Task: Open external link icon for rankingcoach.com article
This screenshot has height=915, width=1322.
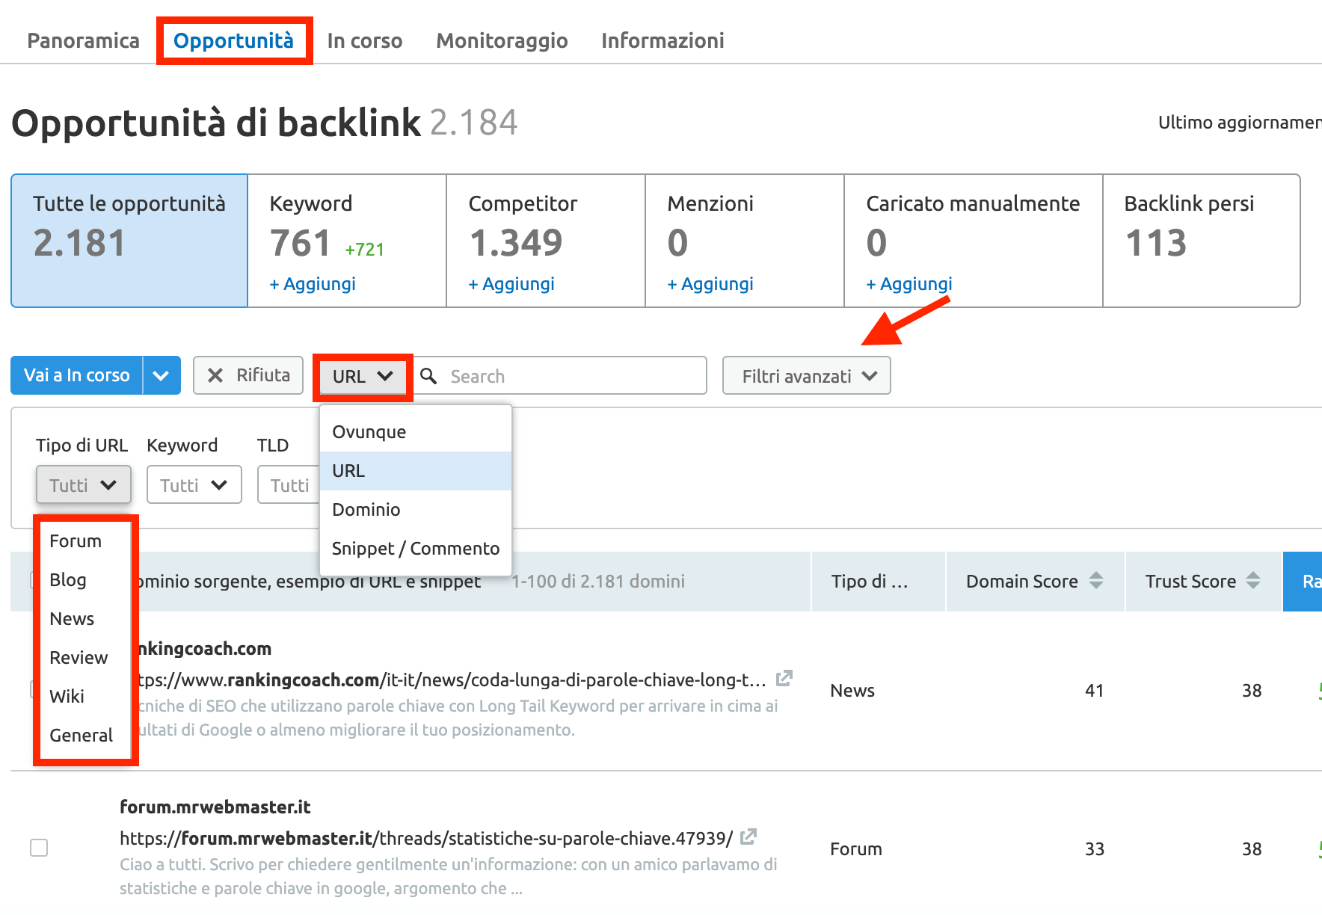Action: 784,679
